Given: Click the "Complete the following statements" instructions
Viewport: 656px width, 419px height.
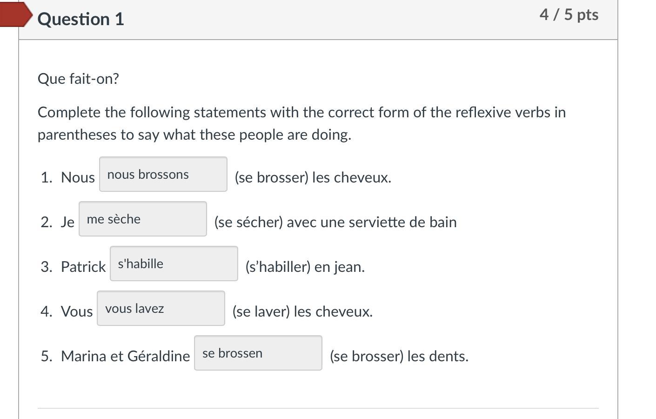Looking at the screenshot, I should pos(301,123).
